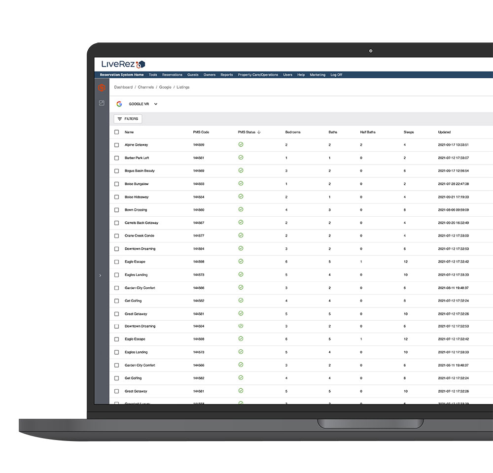Expand the collapsed sidebar chevron
This screenshot has height=473, width=493.
100,275
